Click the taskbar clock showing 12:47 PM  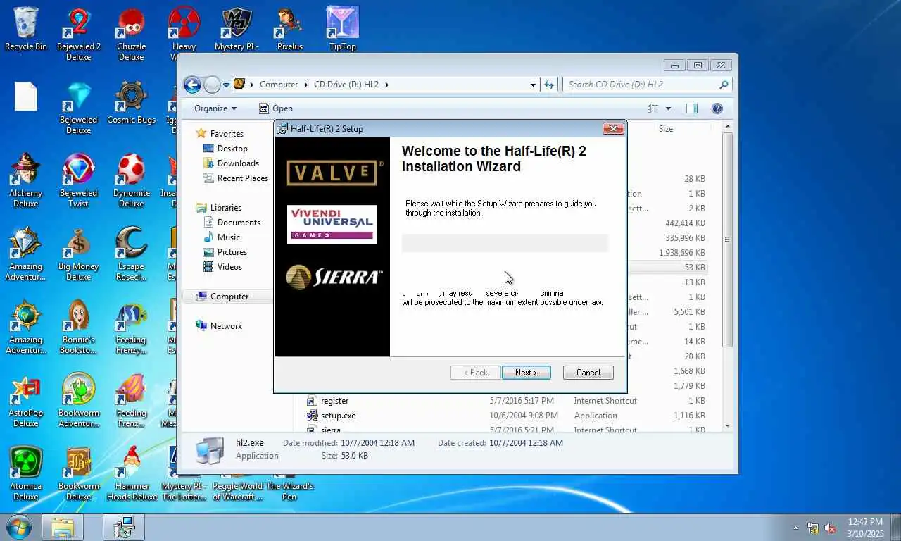point(865,528)
